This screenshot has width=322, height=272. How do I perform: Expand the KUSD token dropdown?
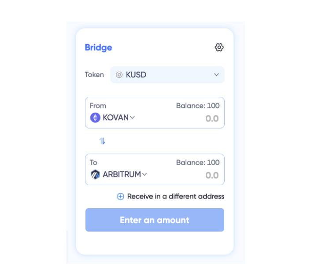click(167, 75)
